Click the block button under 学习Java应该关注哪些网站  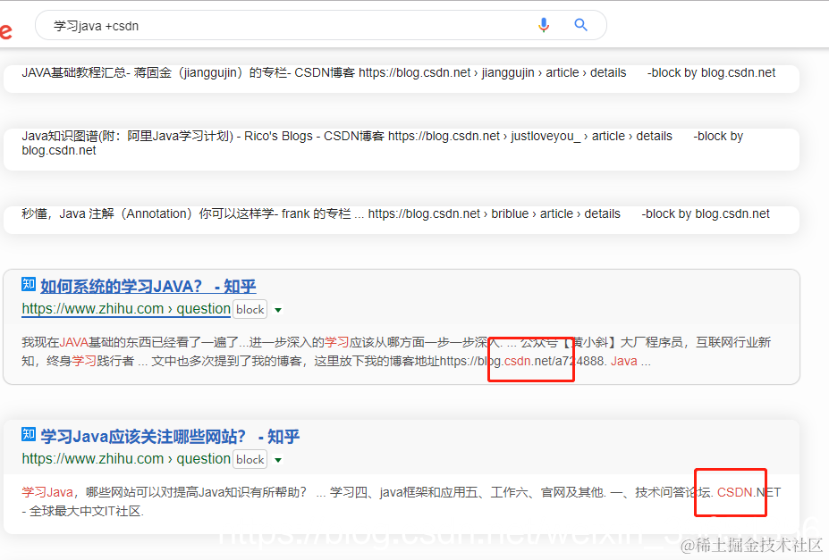250,459
